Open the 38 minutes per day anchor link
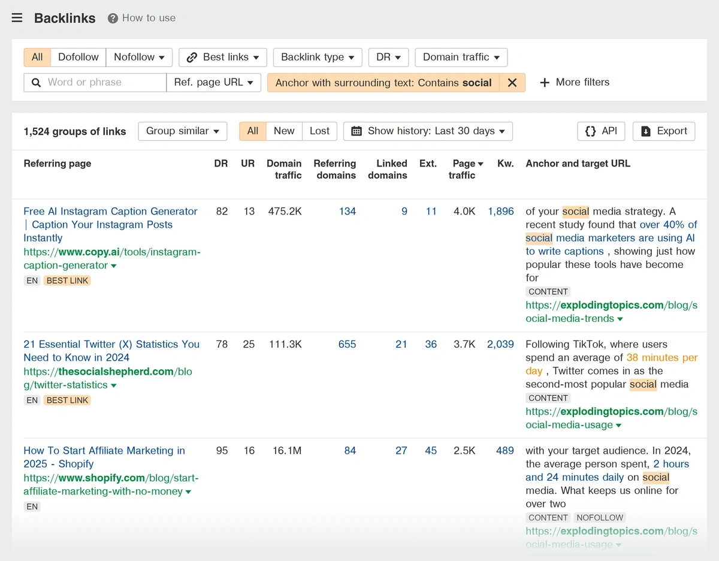Image resolution: width=719 pixels, height=561 pixels. (612, 364)
